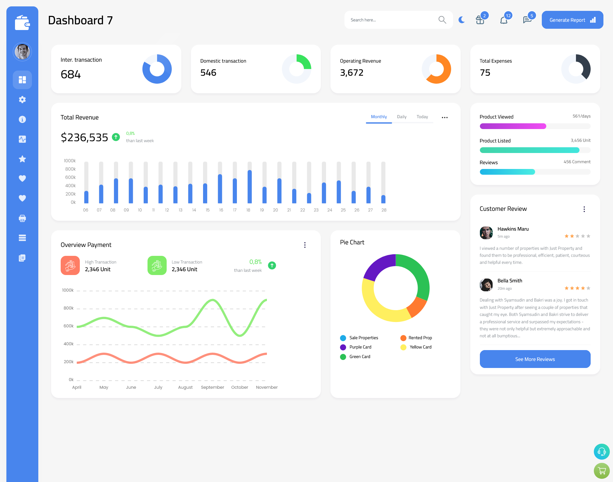Select the analytics chart icon
This screenshot has height=482, width=613.
coord(22,139)
